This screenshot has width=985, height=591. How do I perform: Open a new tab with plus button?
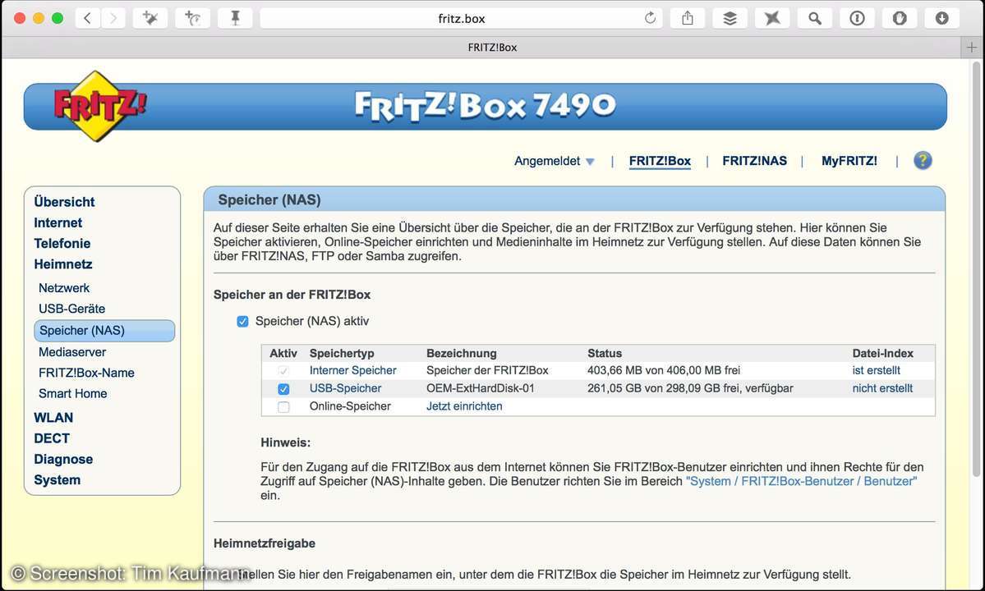click(972, 47)
